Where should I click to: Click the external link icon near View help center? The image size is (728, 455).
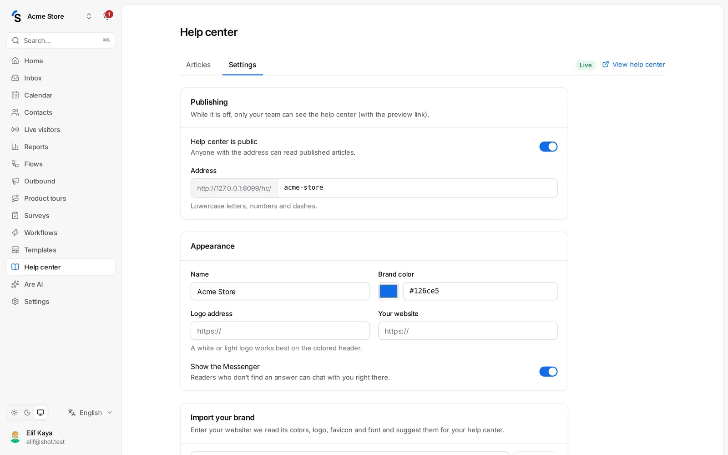(606, 65)
